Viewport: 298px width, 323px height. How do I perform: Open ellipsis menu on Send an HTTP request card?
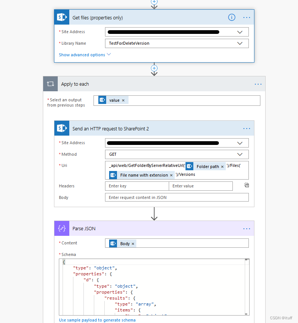click(x=247, y=129)
